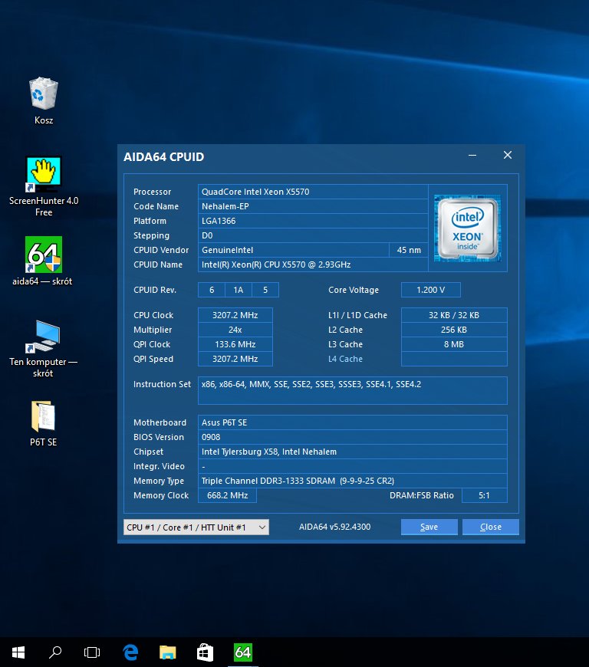Click the CPUID Rev. value 6

coord(212,290)
